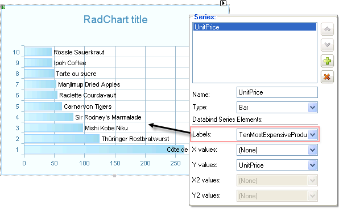Click empty area of Series listbox

coord(255,57)
